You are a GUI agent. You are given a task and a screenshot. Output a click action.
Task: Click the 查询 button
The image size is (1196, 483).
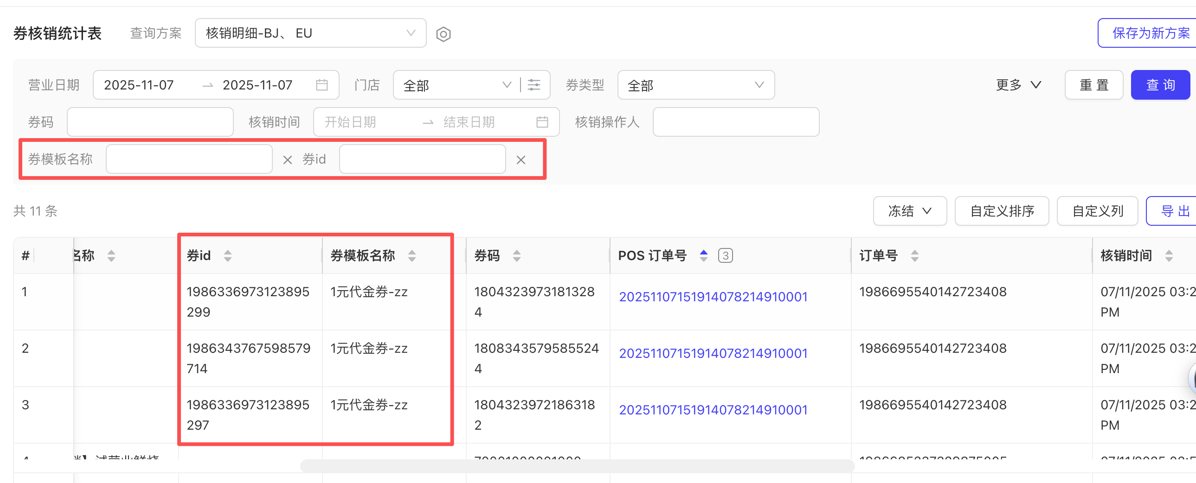1160,85
